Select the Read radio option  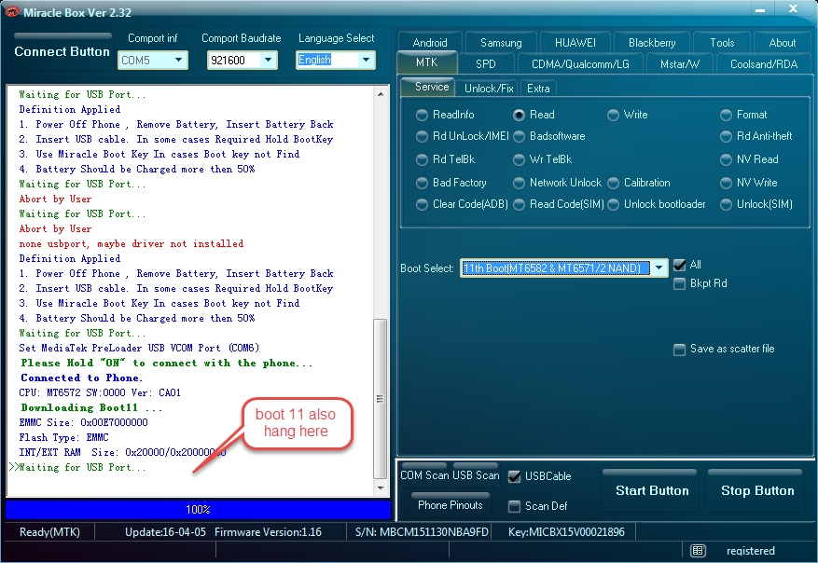click(x=520, y=115)
